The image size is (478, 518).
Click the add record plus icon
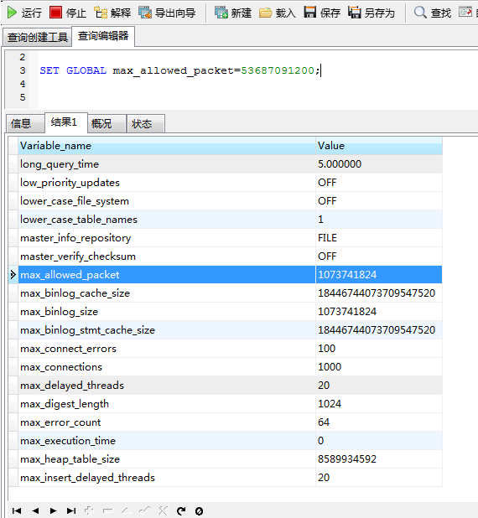89,510
